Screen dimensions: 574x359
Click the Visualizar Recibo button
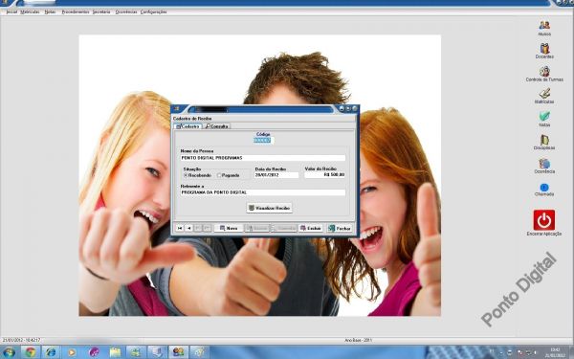tap(270, 208)
